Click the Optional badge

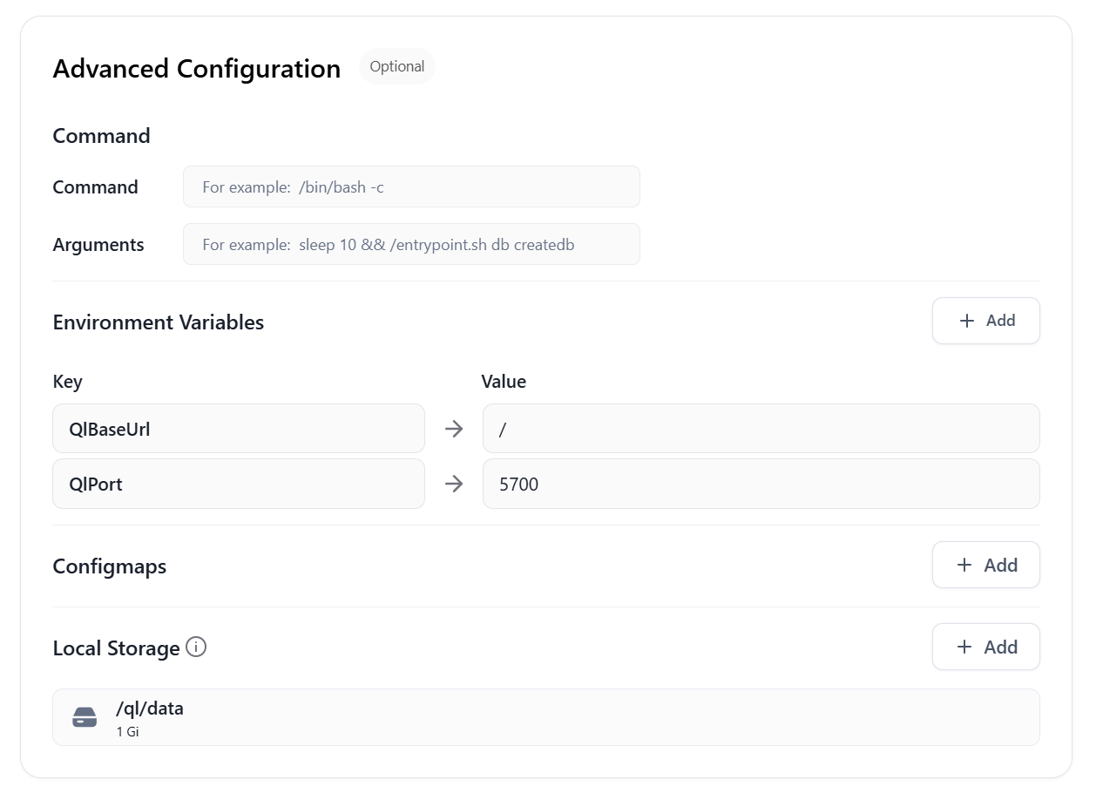tap(397, 67)
